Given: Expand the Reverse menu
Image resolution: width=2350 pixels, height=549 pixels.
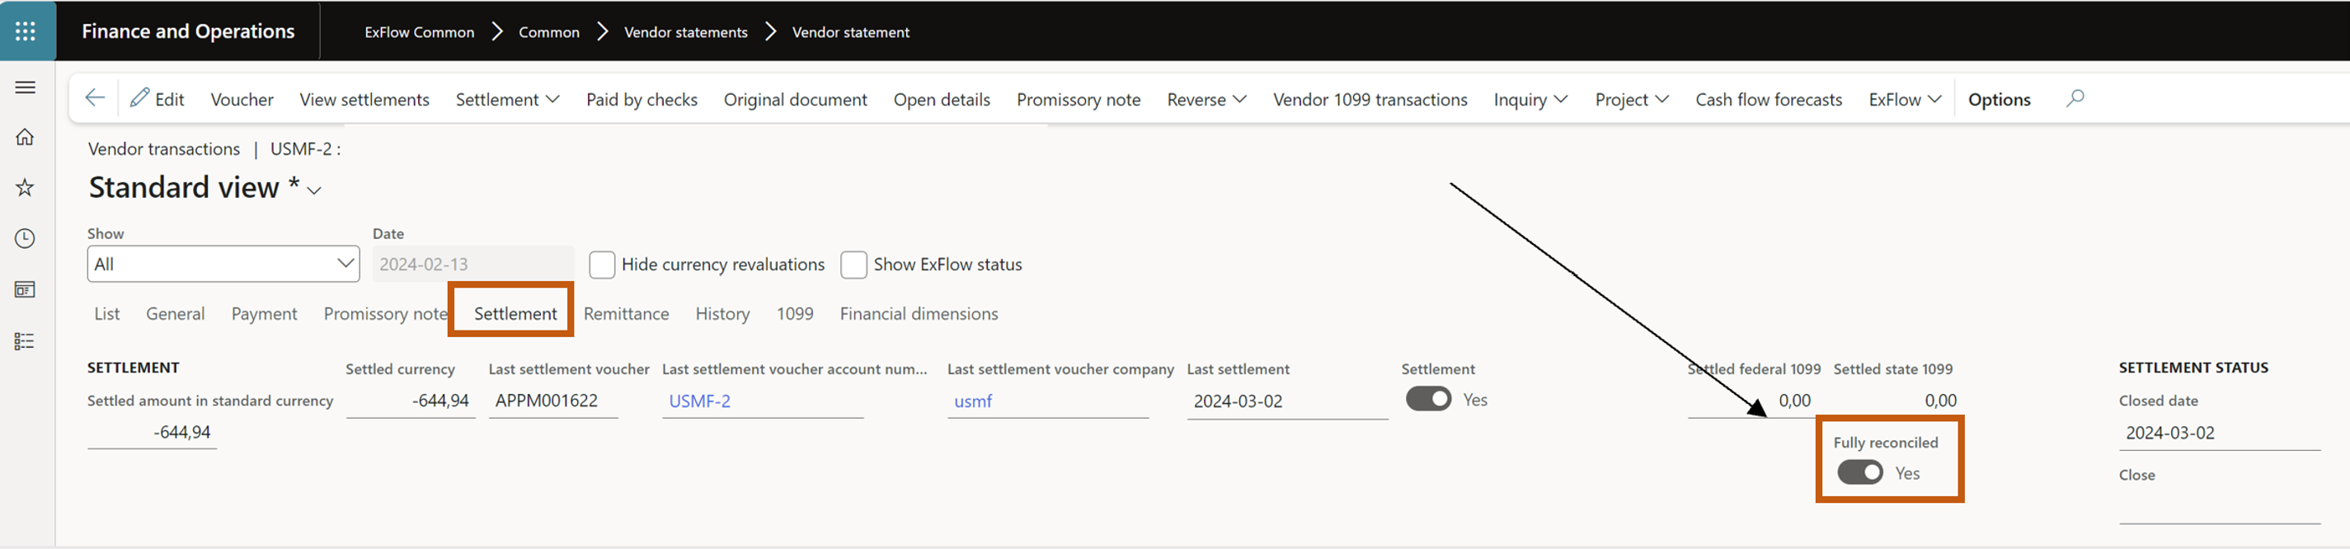Looking at the screenshot, I should (1206, 100).
